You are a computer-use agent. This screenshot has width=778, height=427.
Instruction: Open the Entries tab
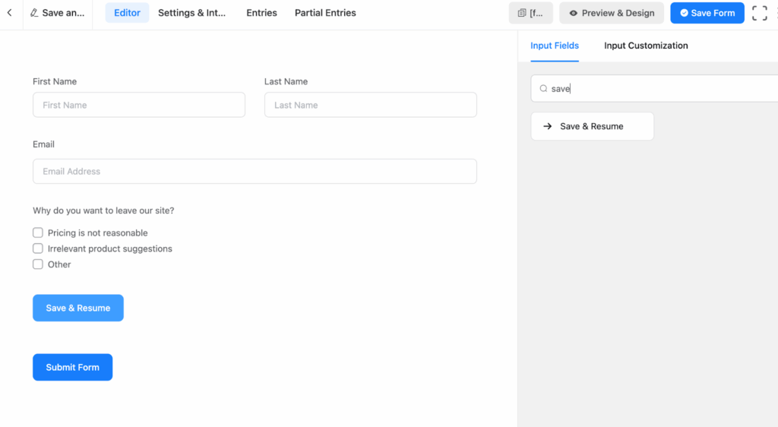coord(261,13)
